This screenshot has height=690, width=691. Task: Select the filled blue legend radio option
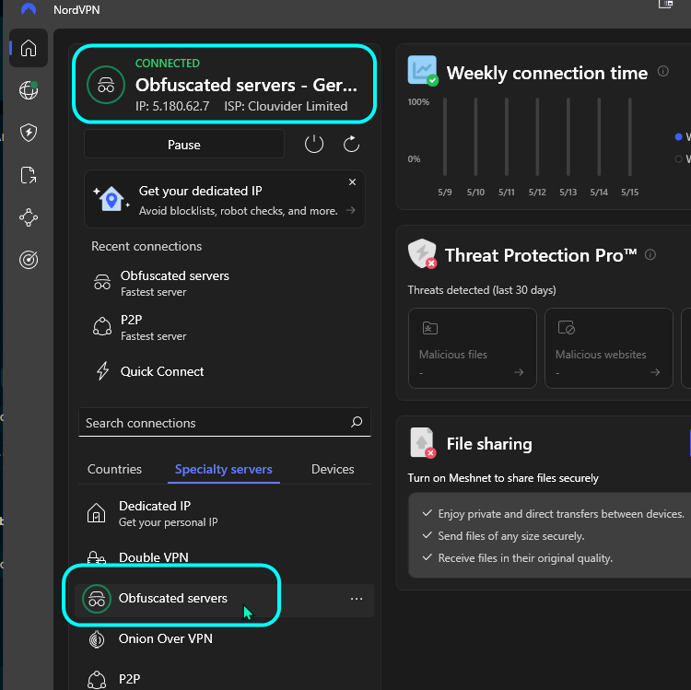pyautogui.click(x=678, y=136)
